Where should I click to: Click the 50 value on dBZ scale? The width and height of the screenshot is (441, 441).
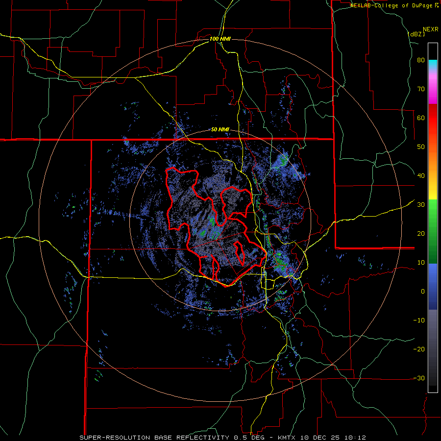tap(421, 147)
